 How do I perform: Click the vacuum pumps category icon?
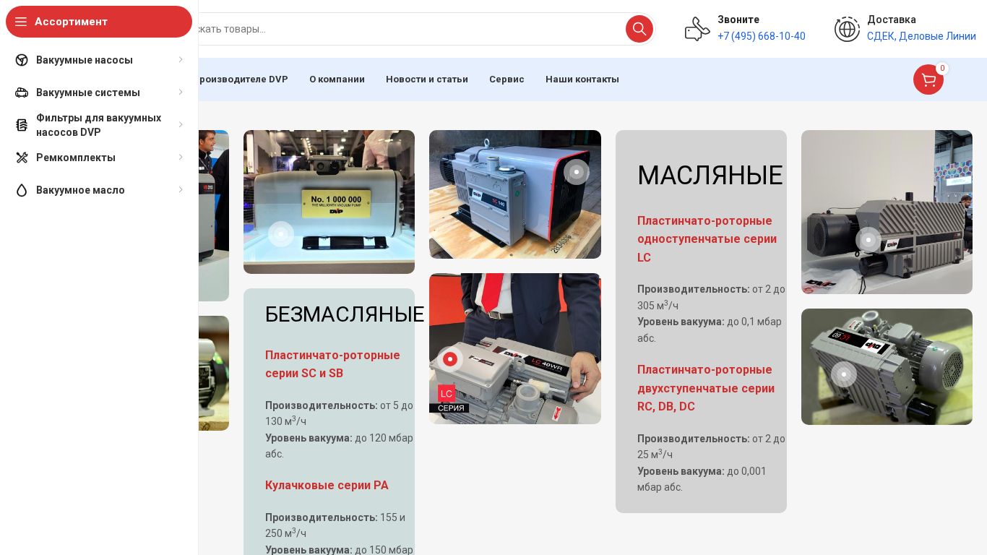22,60
